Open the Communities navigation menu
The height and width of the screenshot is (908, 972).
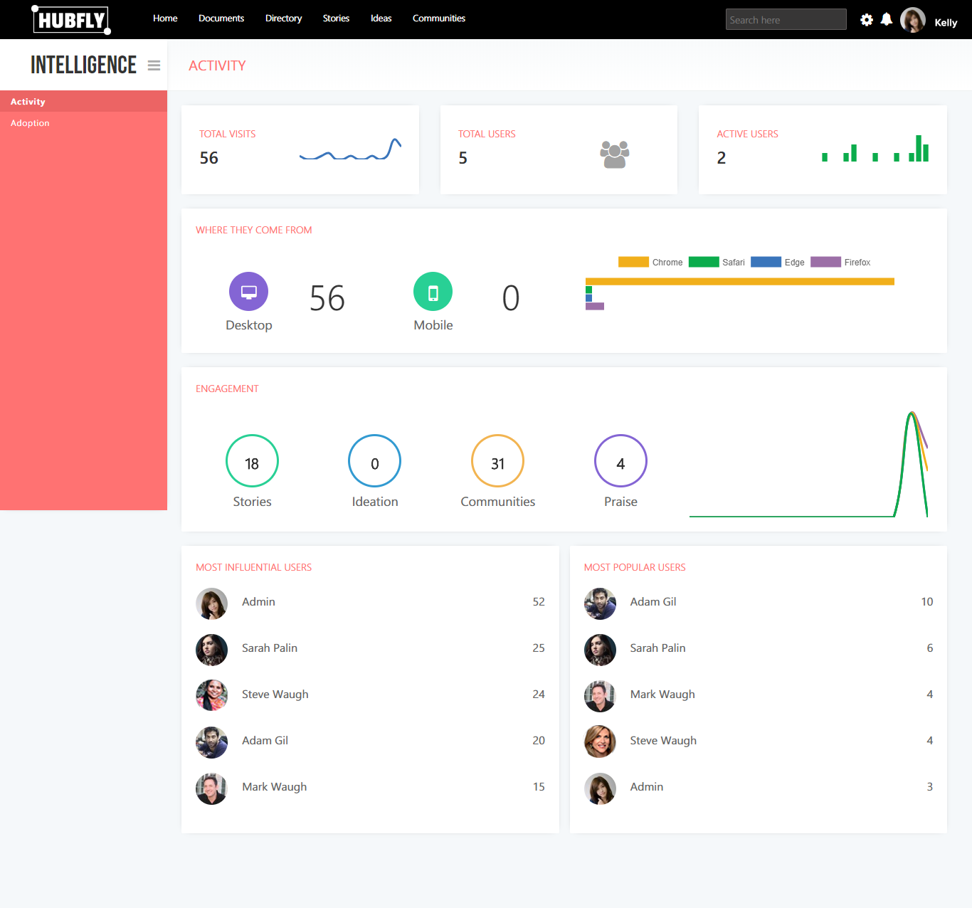click(438, 18)
